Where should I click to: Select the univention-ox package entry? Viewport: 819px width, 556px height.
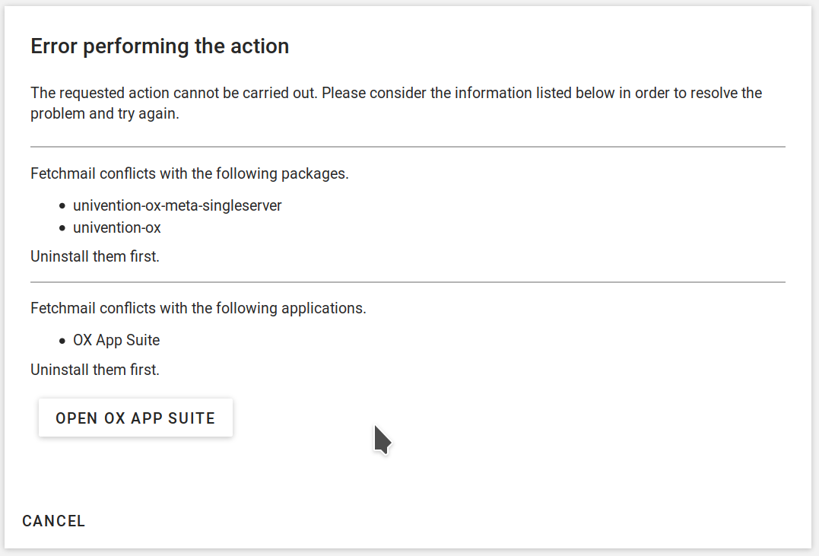117,228
